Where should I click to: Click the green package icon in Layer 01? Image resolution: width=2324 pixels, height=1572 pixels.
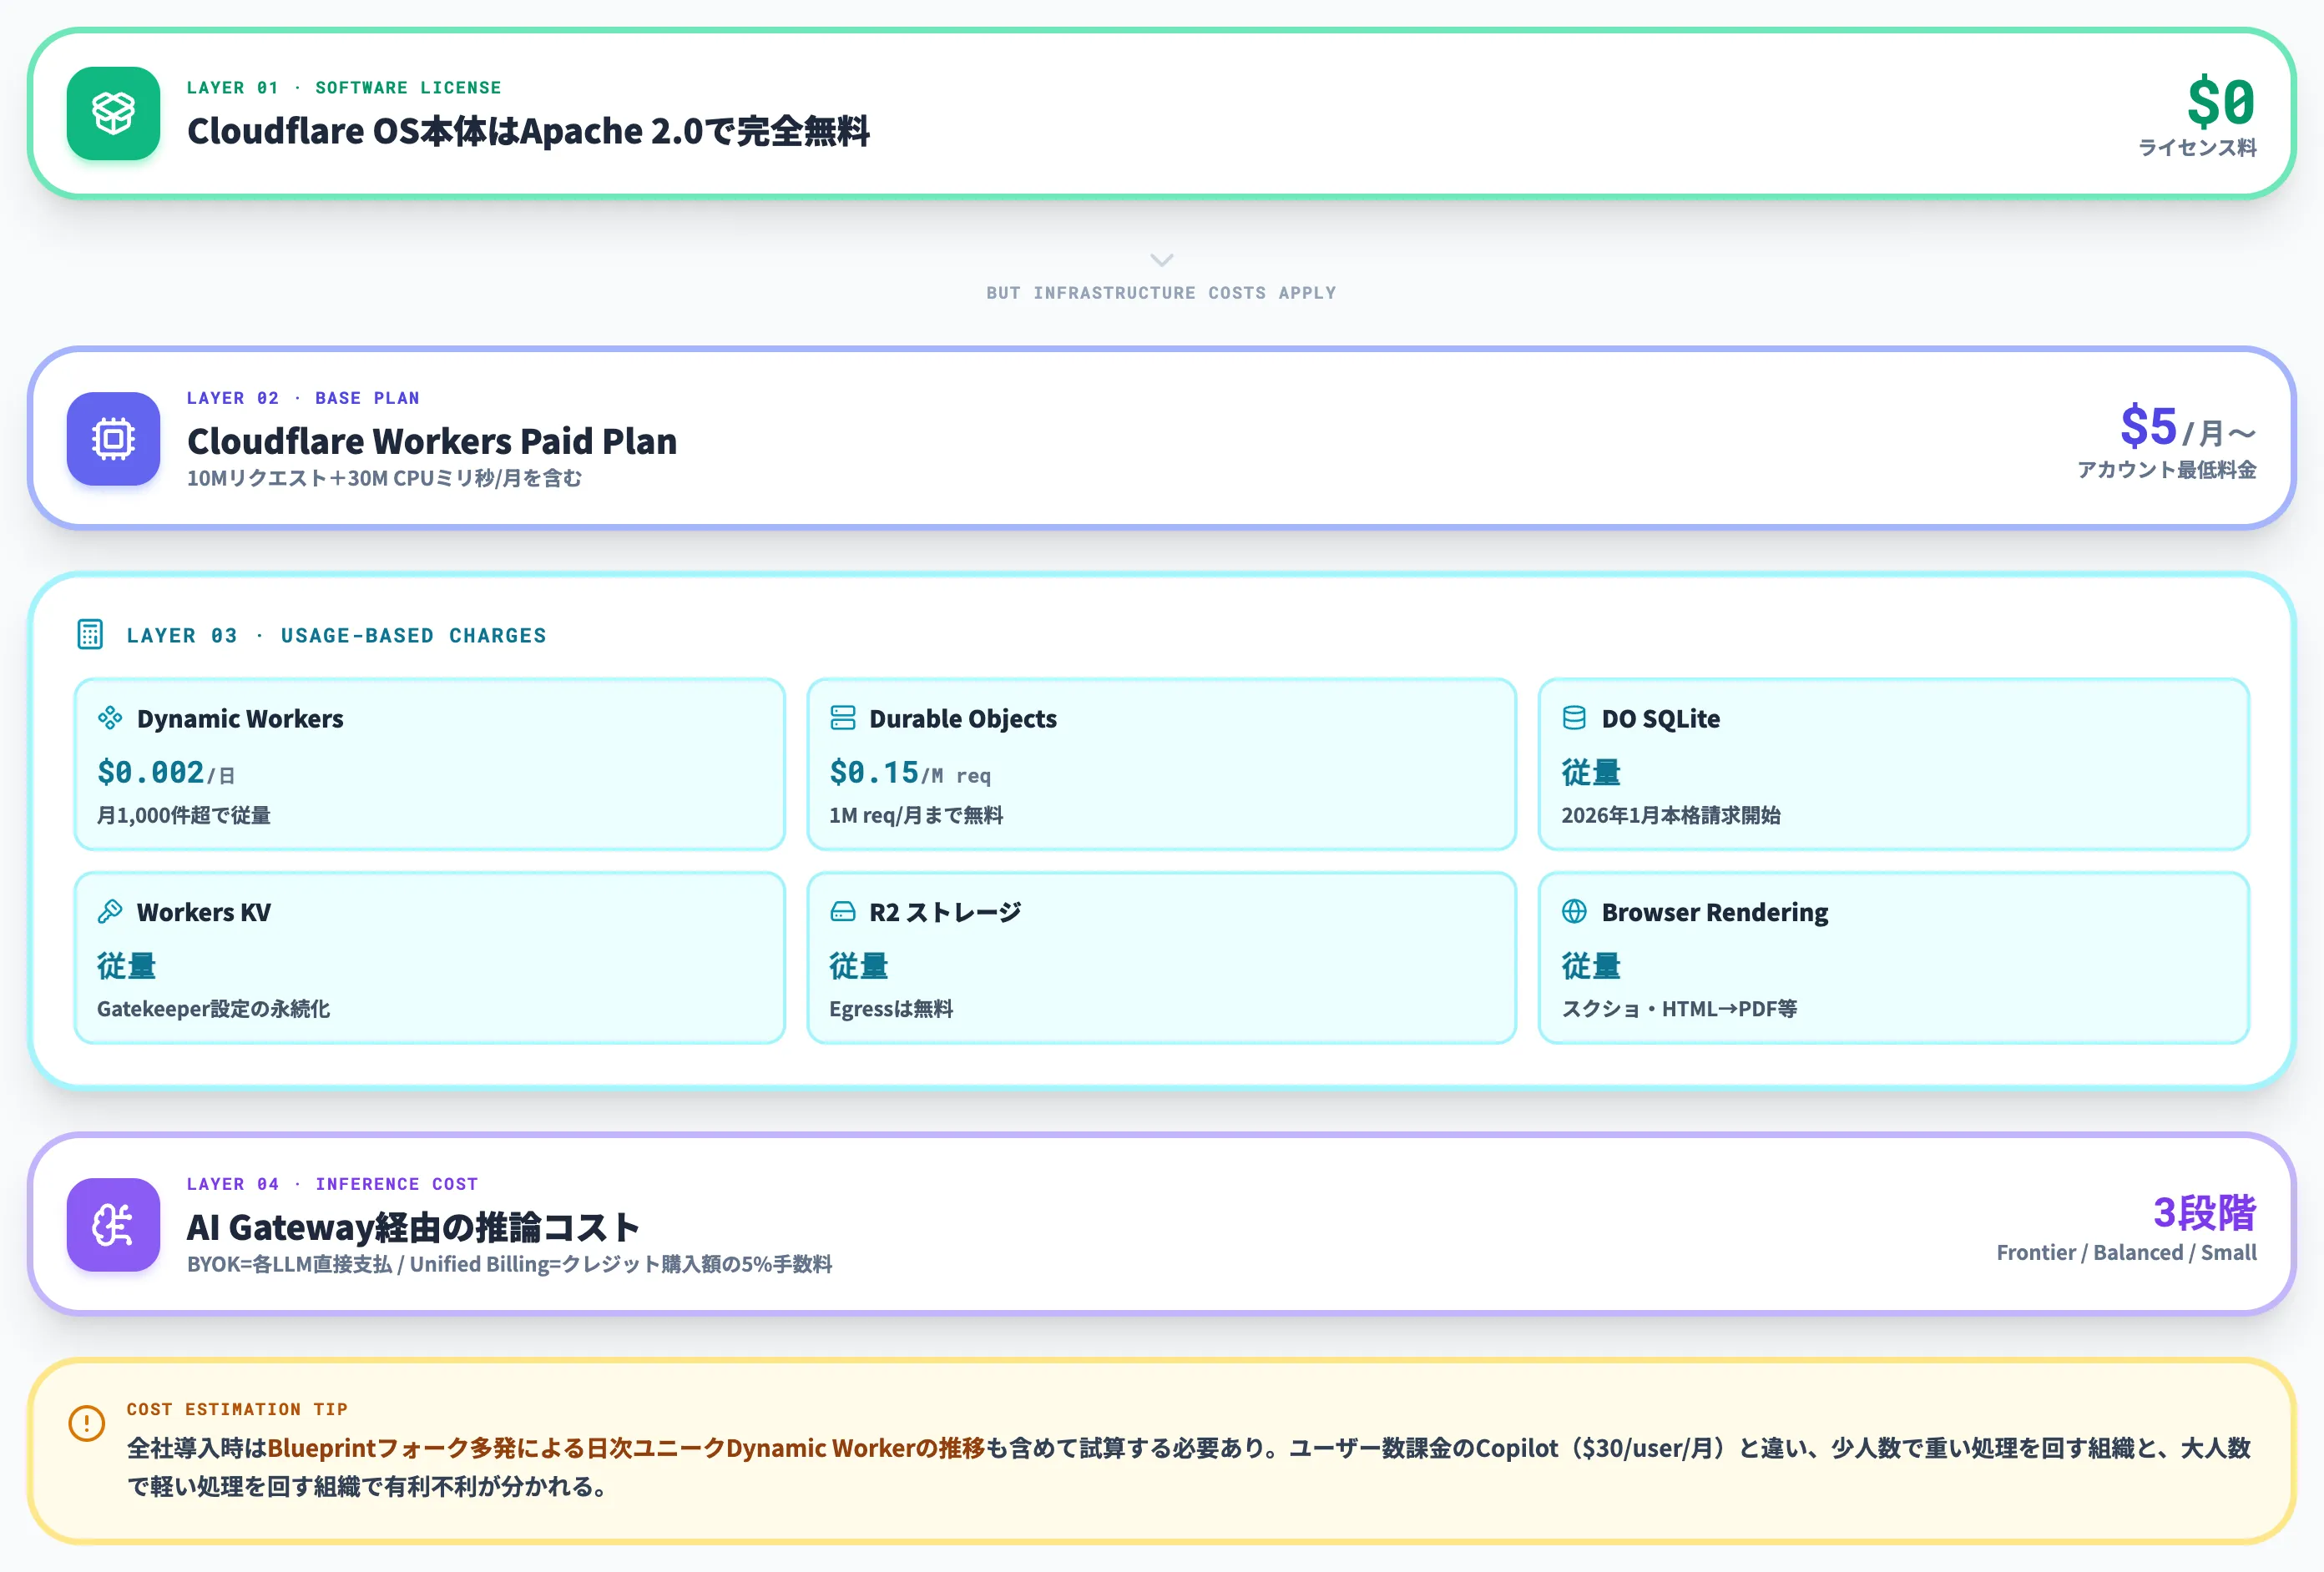point(113,113)
